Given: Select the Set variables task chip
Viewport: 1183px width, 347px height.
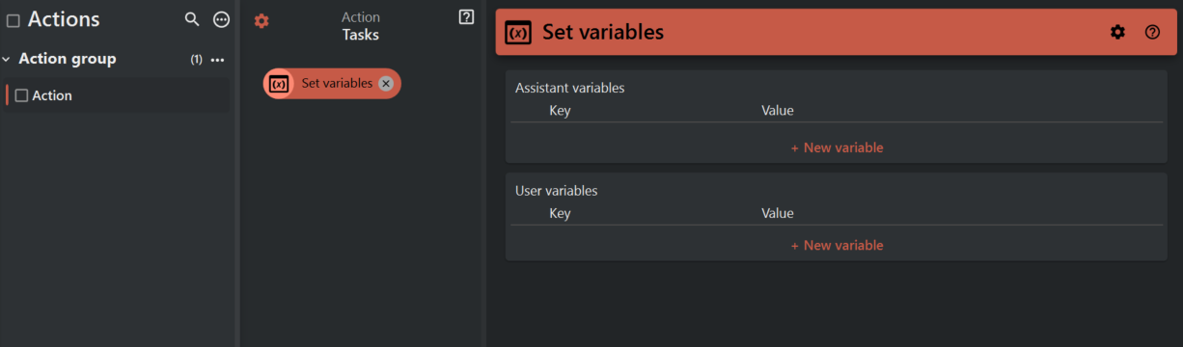Looking at the screenshot, I should [332, 84].
